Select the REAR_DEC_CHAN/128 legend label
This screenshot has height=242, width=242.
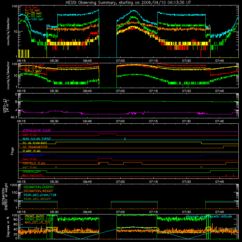click(x=40, y=195)
